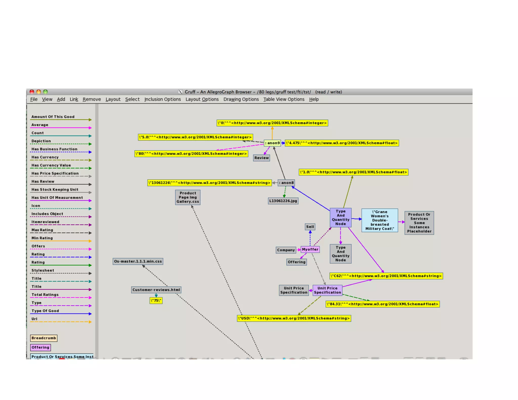Click the Grane Women's Double-breasted Military Coat node
Viewport: 518px width, 400px height.
pyautogui.click(x=379, y=220)
